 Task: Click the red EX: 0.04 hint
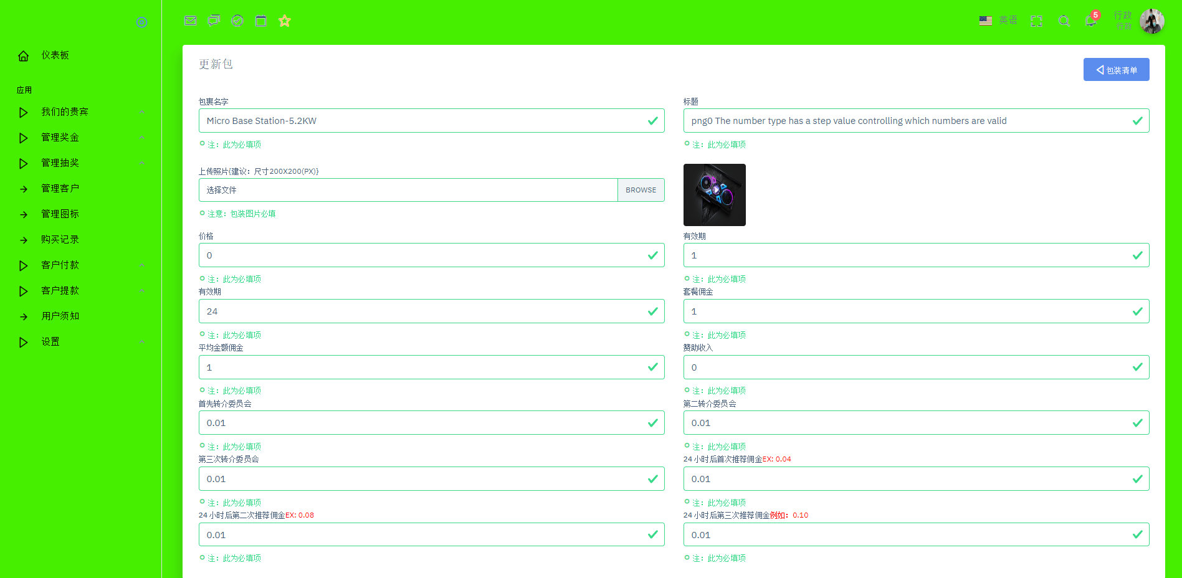click(777, 460)
